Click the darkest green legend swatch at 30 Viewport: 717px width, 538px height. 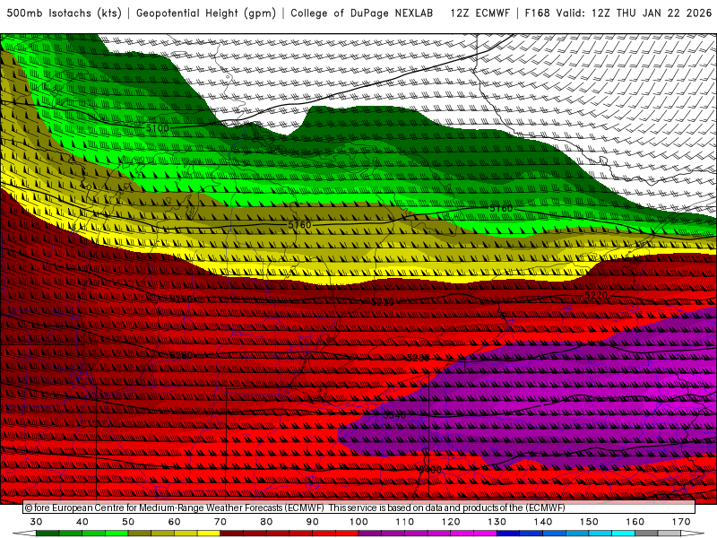[x=48, y=534]
